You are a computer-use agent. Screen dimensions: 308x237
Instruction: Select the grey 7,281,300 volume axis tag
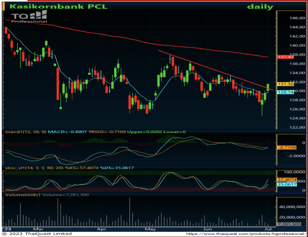[x=289, y=224]
